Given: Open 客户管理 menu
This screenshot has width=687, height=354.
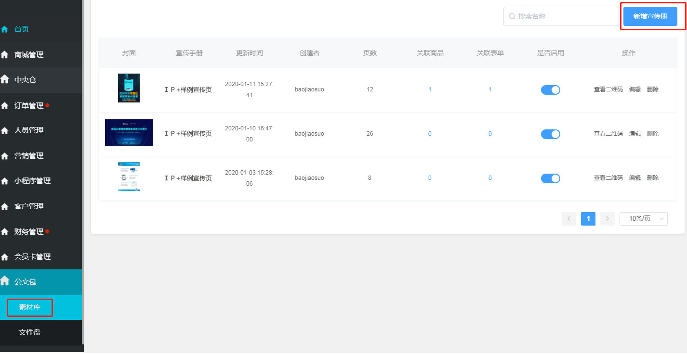Looking at the screenshot, I should [41, 206].
